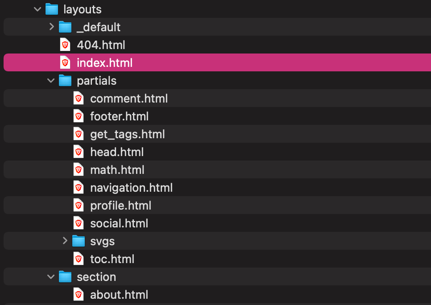This screenshot has height=305, width=431.
Task: Click the file icon beside navigation.html
Action: pos(79,187)
